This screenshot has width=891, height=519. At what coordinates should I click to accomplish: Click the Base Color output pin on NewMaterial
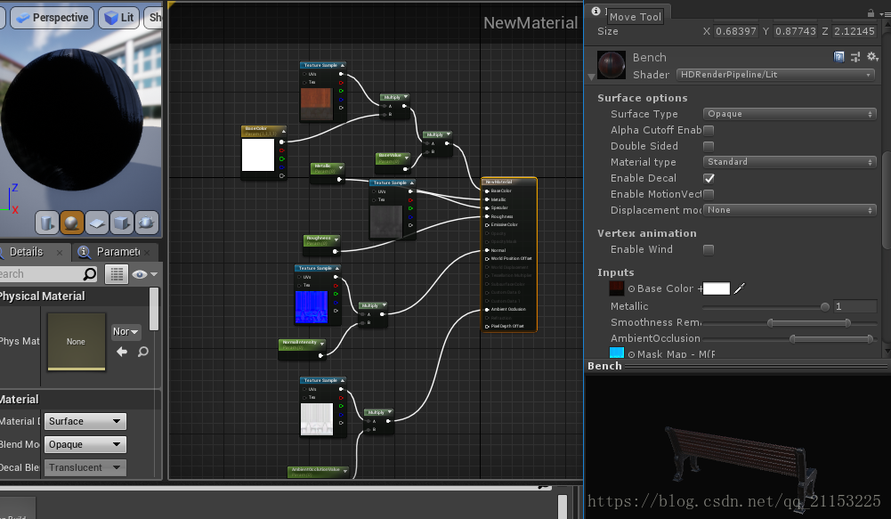pos(487,191)
